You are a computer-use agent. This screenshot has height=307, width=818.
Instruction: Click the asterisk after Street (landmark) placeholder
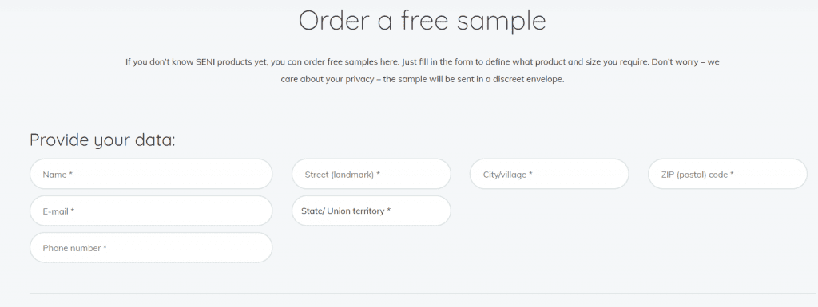pyautogui.click(x=378, y=175)
